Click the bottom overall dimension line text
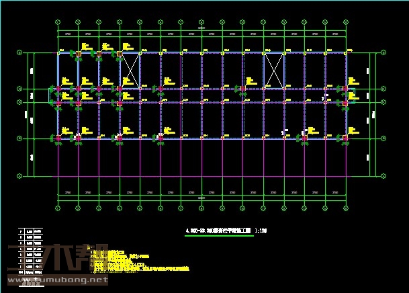409x293 pixels. tap(201, 198)
